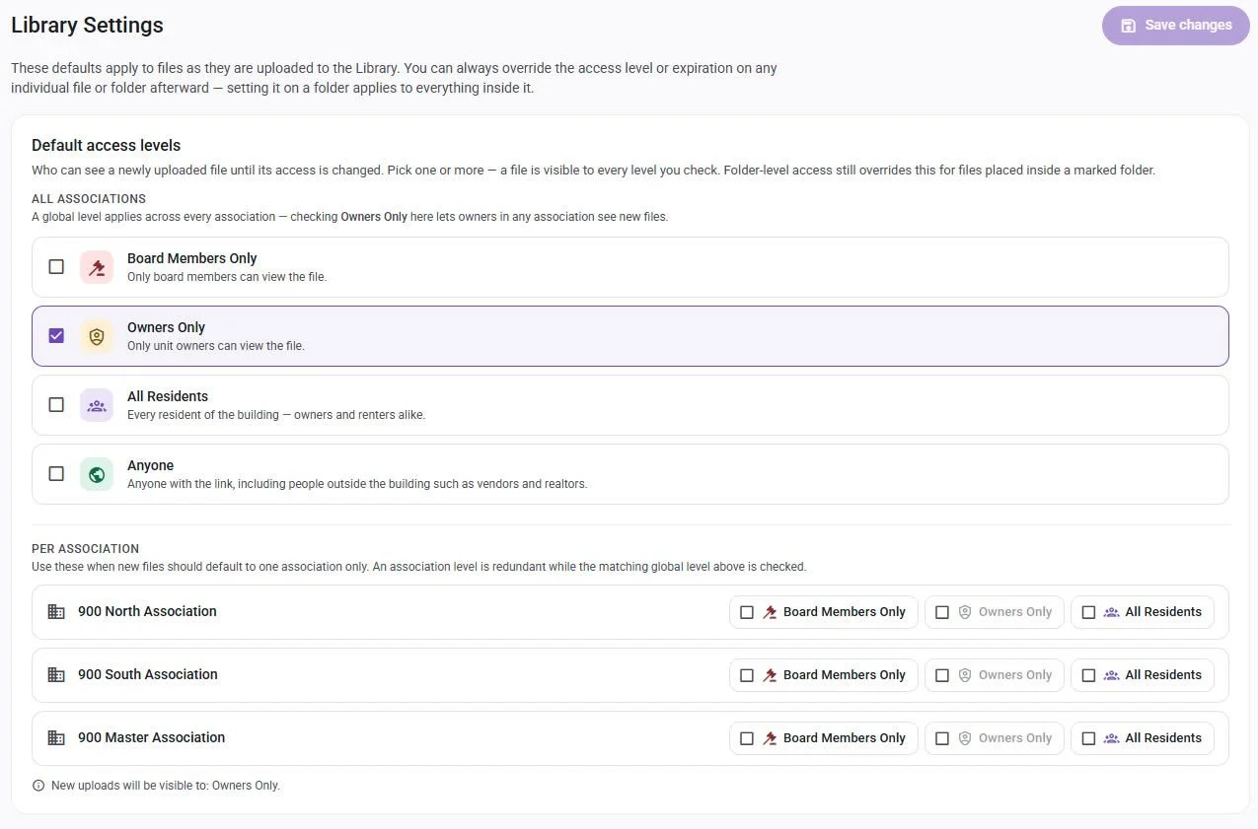Click the shield icon beside Owners Only
Screen dimensions: 1258x829
pos(97,336)
